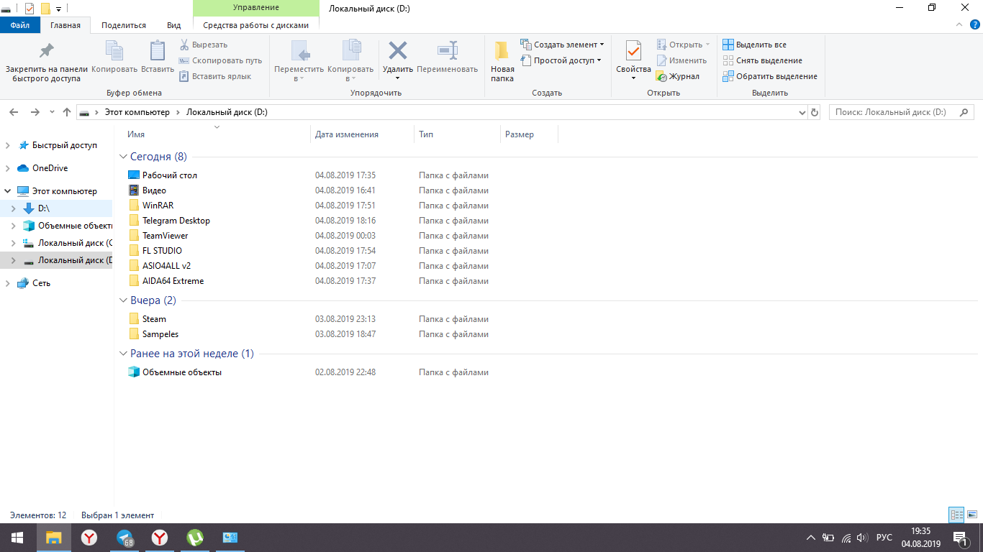Screen dimensions: 983x552
Task: Create a folder with Новая папка
Action: click(502, 61)
